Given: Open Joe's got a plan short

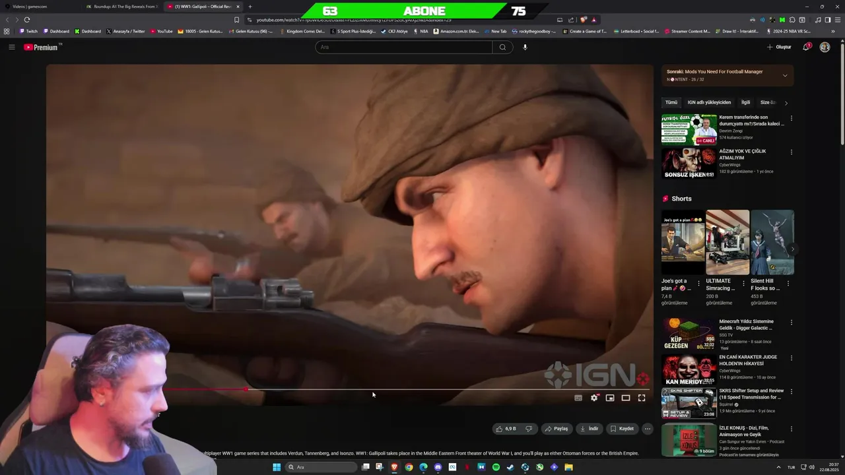Looking at the screenshot, I should coord(683,242).
